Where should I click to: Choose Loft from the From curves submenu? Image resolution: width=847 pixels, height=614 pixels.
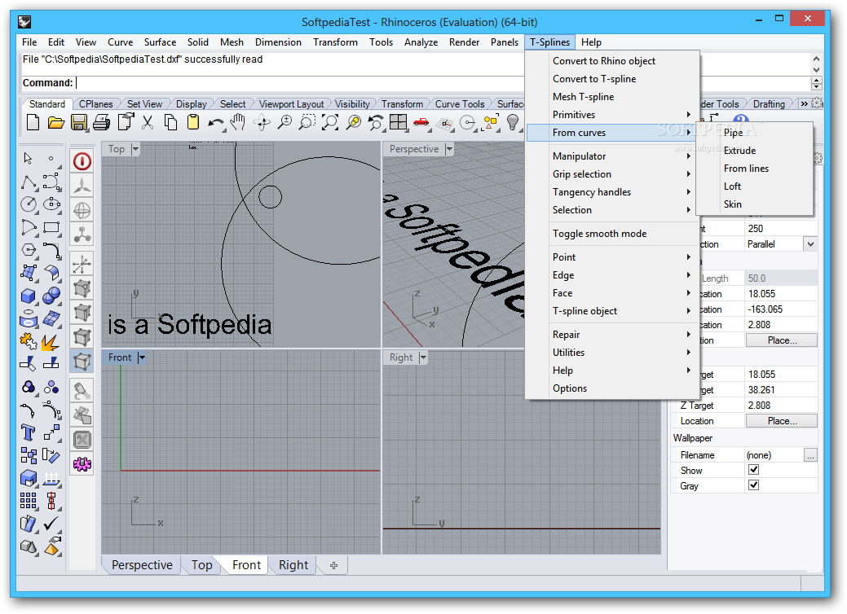[754, 186]
